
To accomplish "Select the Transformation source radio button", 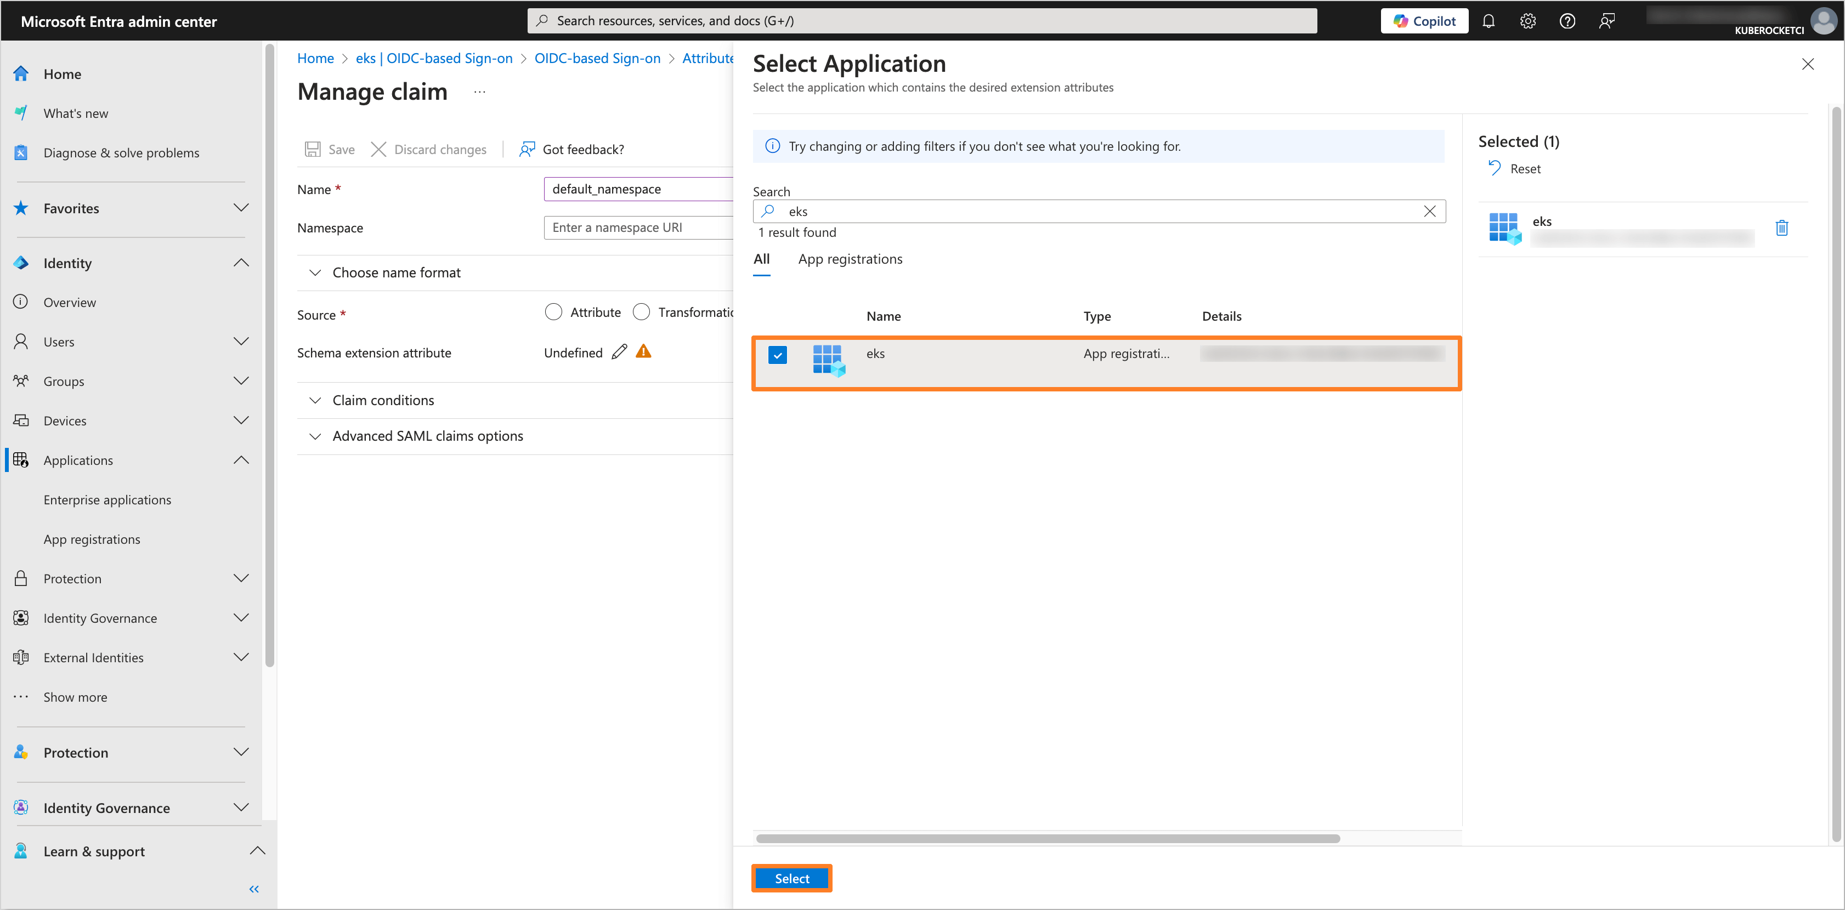I will [642, 311].
